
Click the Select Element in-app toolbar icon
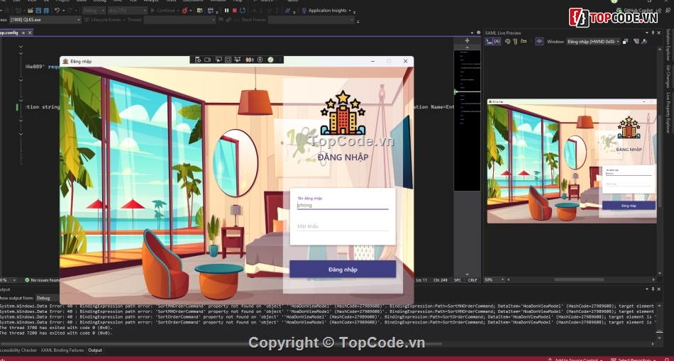coord(219,60)
